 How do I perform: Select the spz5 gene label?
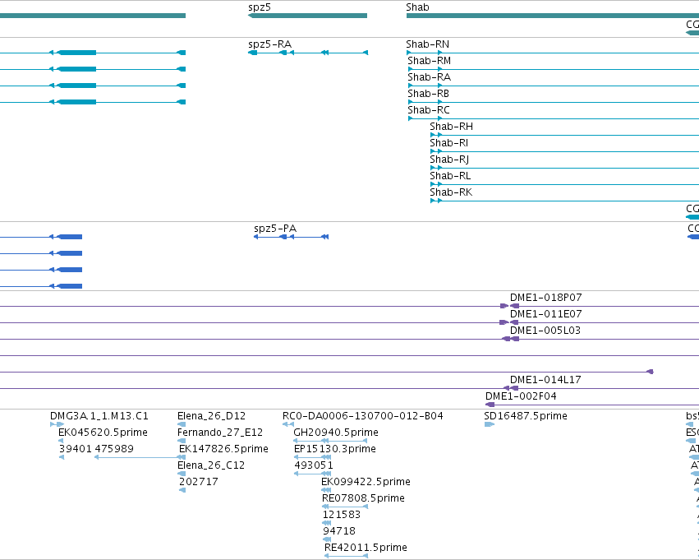pos(260,7)
